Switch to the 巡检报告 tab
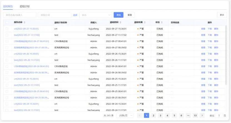Image resolution: width=231 pixels, height=123 pixels. pos(8,6)
